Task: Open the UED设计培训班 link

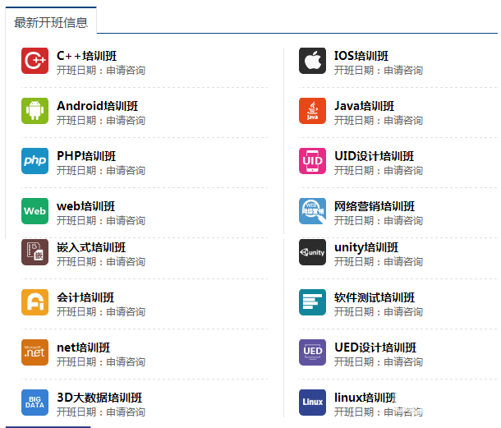Action: [x=375, y=347]
